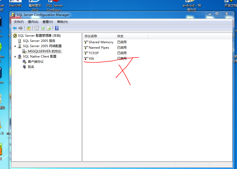237x169 pixels.
Task: Open the 查看(V) menu
Action: click(x=48, y=22)
